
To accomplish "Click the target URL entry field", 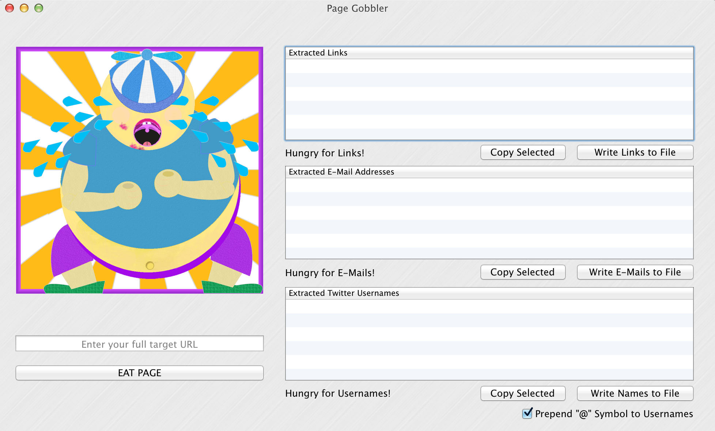I will pyautogui.click(x=139, y=344).
